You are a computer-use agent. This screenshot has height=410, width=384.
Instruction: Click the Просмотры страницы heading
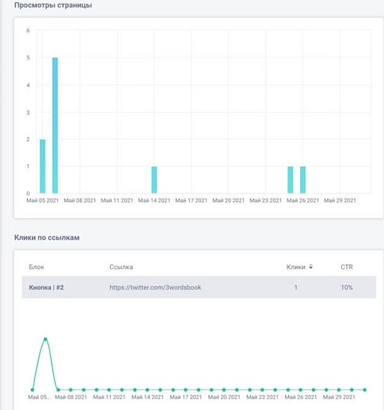[52, 6]
